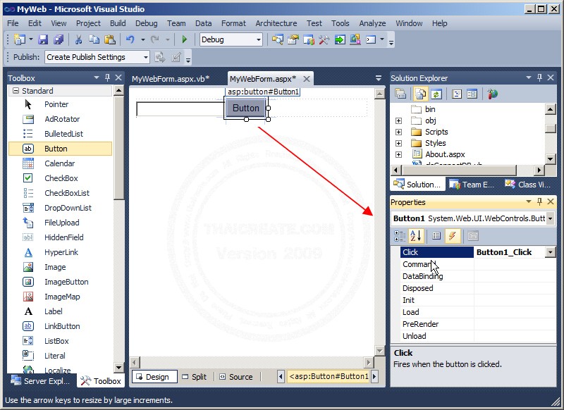Open the Command Window toolbar icon
The image size is (564, 410).
pyautogui.click(x=371, y=39)
